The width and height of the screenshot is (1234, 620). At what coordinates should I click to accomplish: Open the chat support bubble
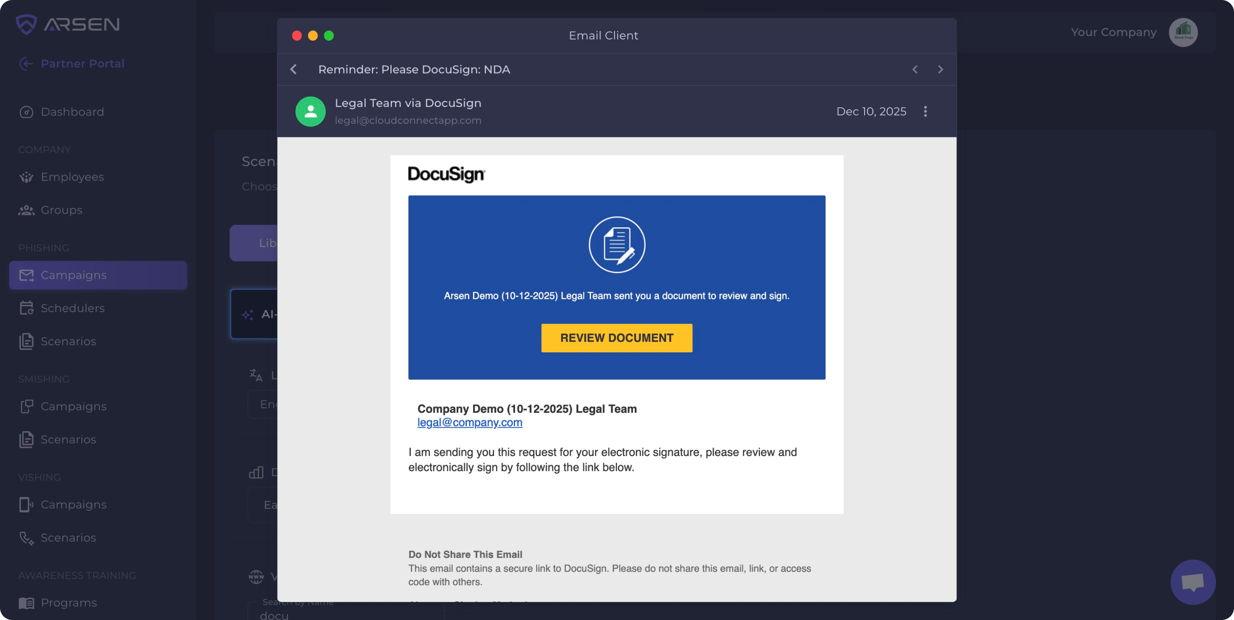coord(1192,582)
